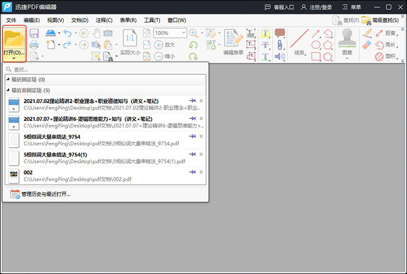This screenshot has width=407, height=274.
Task: Click the blue Scan icon
Action: 50,33
